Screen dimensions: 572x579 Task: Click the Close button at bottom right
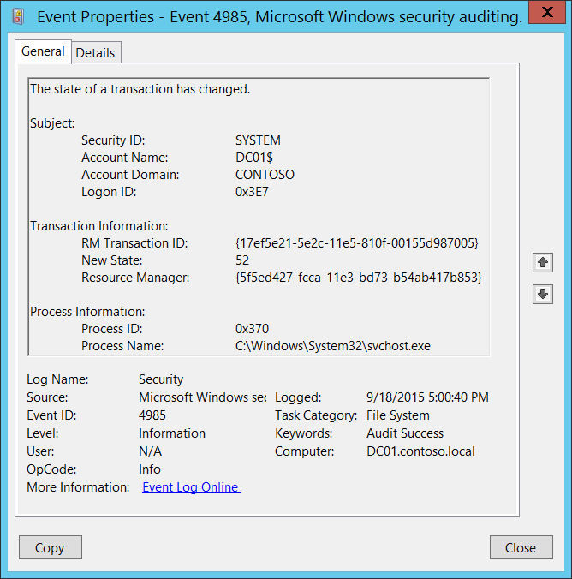click(x=521, y=548)
